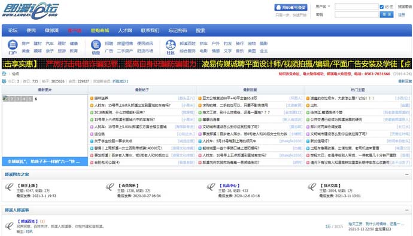Image resolution: width=413 pixels, height=236 pixels.
Task: Open the hot topic 出轨
Action: pos(314,105)
